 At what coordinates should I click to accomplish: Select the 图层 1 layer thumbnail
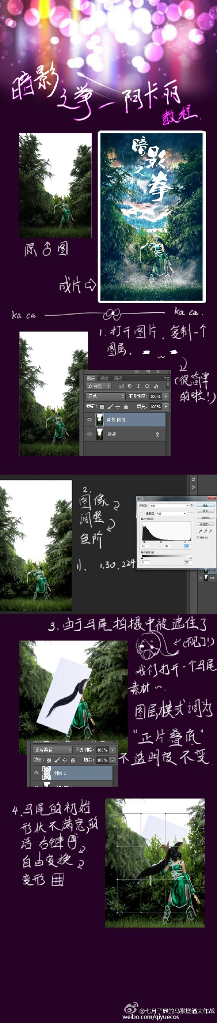click(47, 773)
